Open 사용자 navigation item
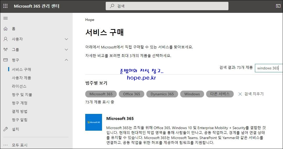 (x=17, y=39)
